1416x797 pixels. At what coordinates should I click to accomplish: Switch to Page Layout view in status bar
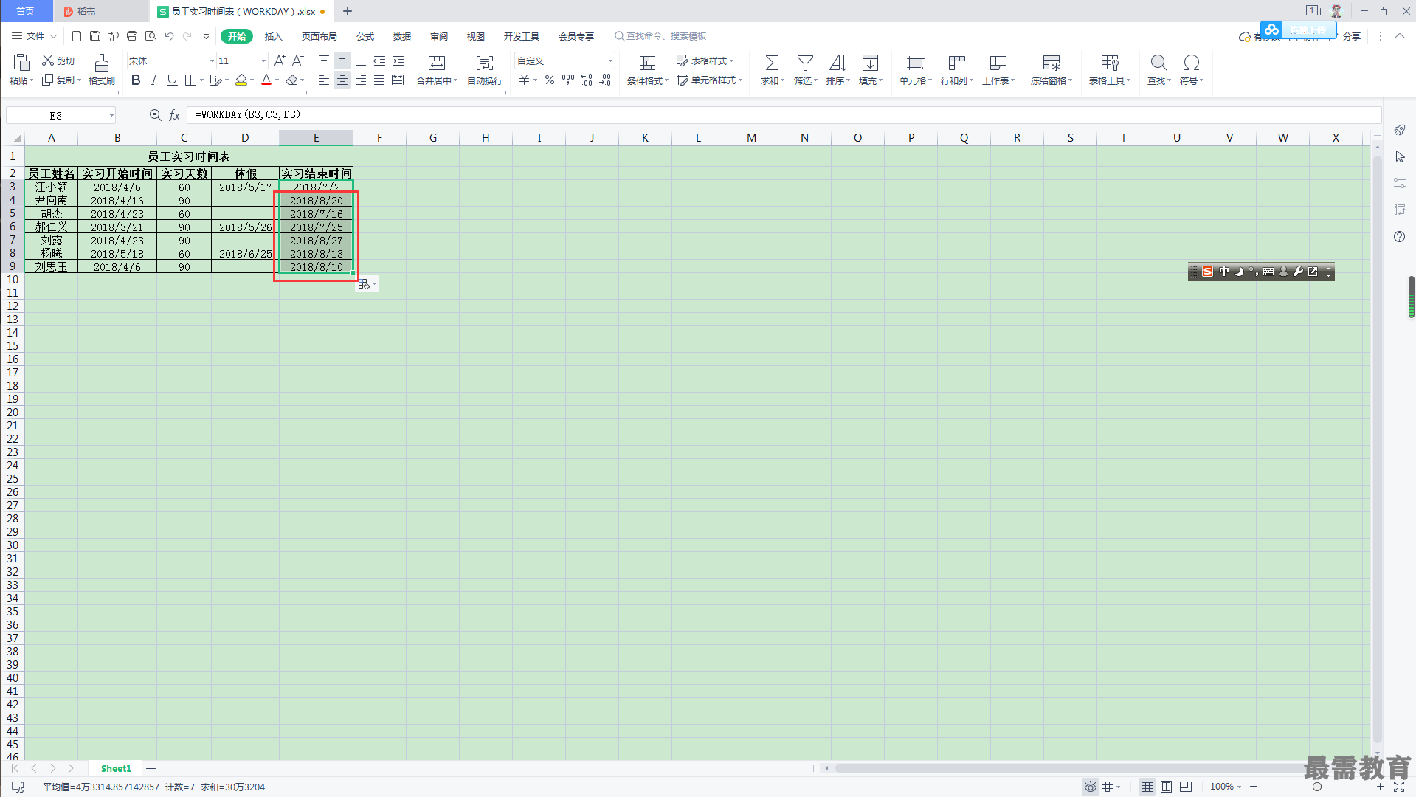pyautogui.click(x=1166, y=787)
